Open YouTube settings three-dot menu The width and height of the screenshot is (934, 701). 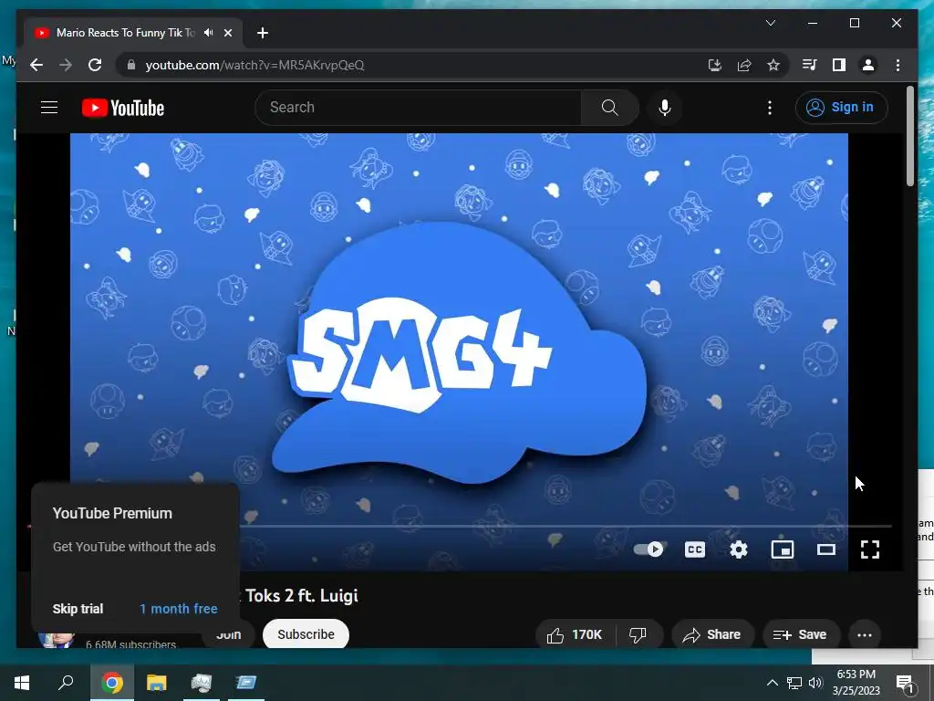[770, 108]
